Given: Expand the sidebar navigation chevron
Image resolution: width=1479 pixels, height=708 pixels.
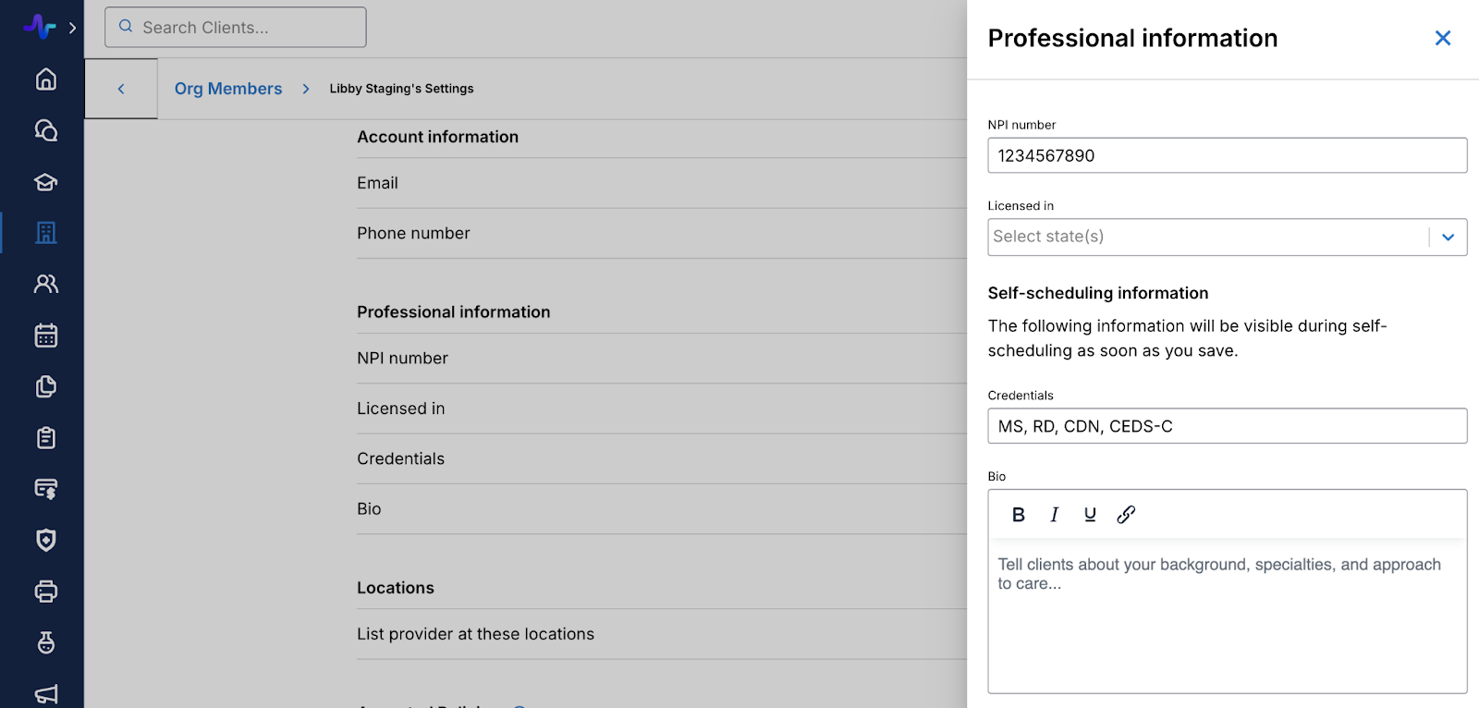Looking at the screenshot, I should pyautogui.click(x=72, y=28).
